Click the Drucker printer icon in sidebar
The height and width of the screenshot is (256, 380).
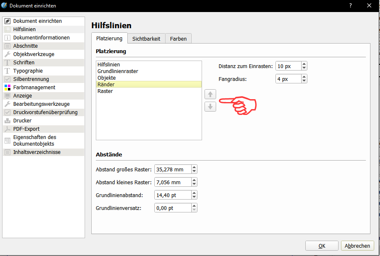[x=7, y=121]
